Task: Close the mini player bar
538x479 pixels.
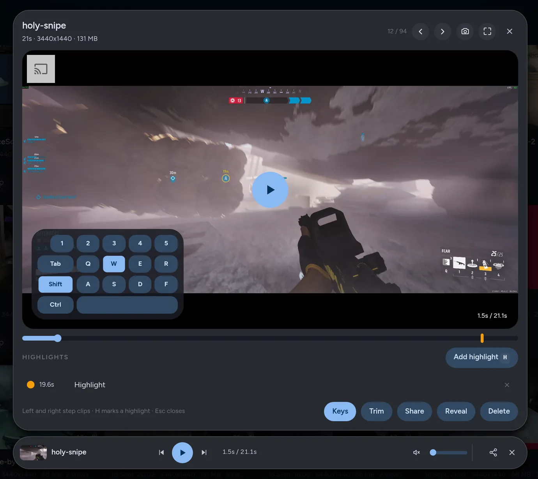Action: click(x=512, y=453)
